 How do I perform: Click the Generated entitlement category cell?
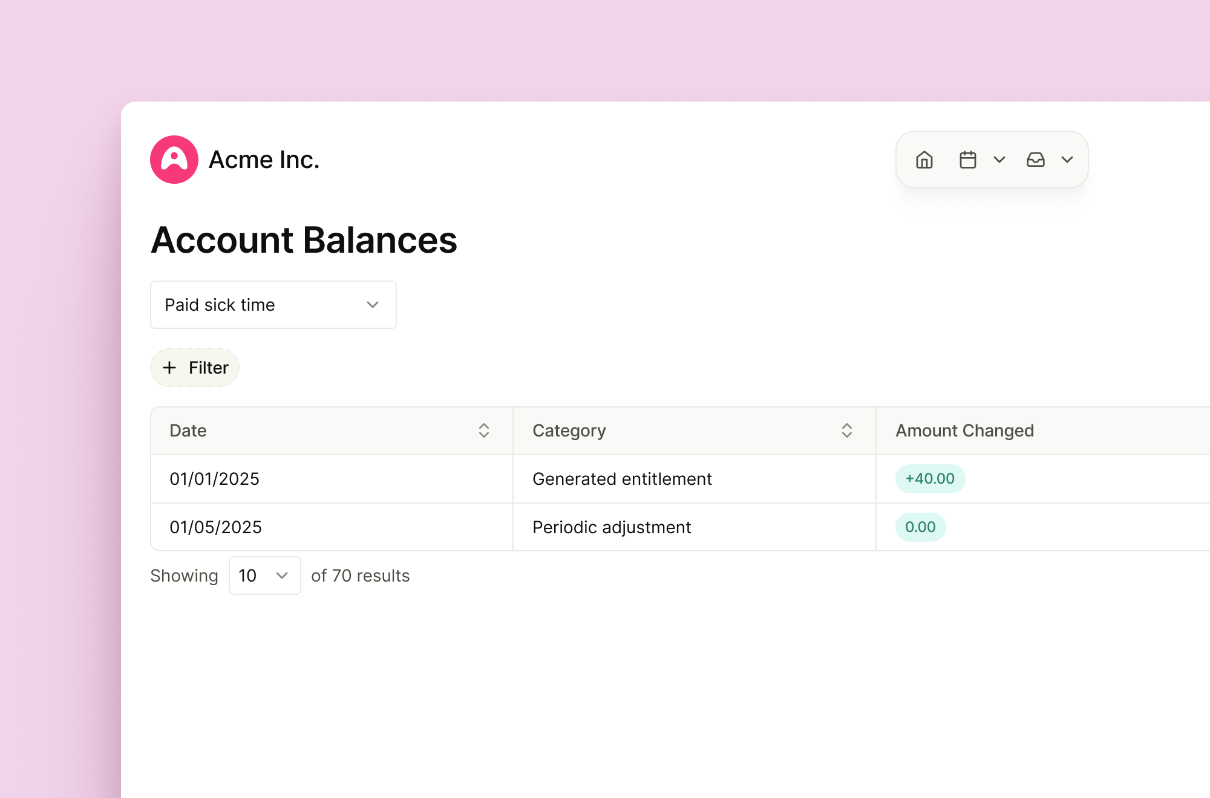click(x=621, y=479)
